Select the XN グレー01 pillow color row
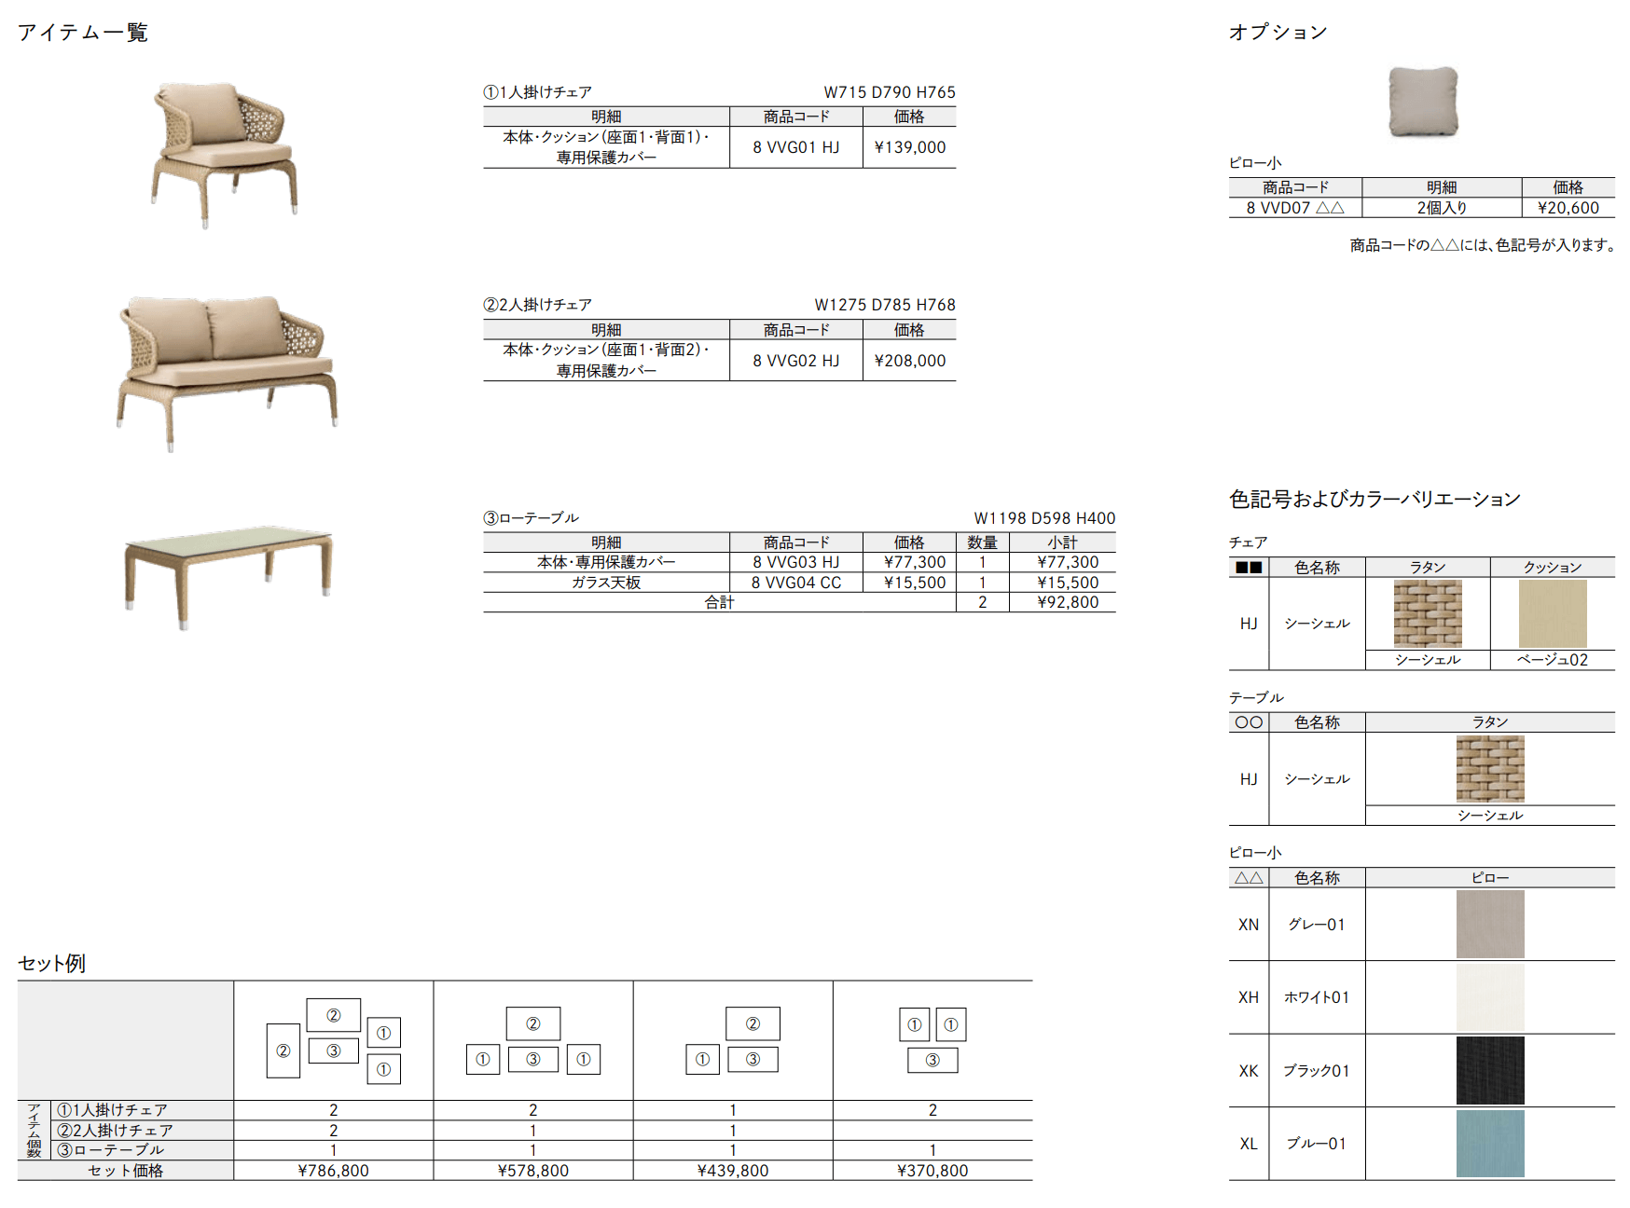 pyautogui.click(x=1316, y=925)
